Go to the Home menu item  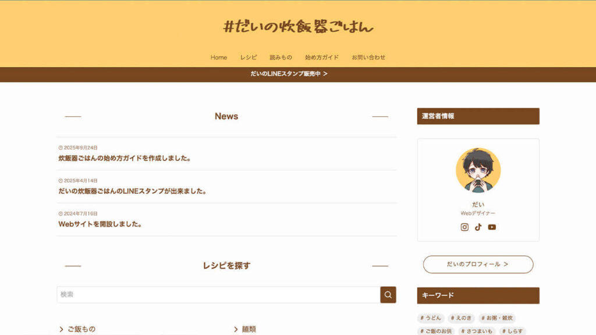pyautogui.click(x=219, y=58)
